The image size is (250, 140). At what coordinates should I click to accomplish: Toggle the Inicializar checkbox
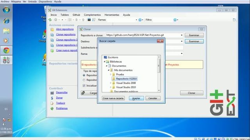tap(84, 86)
